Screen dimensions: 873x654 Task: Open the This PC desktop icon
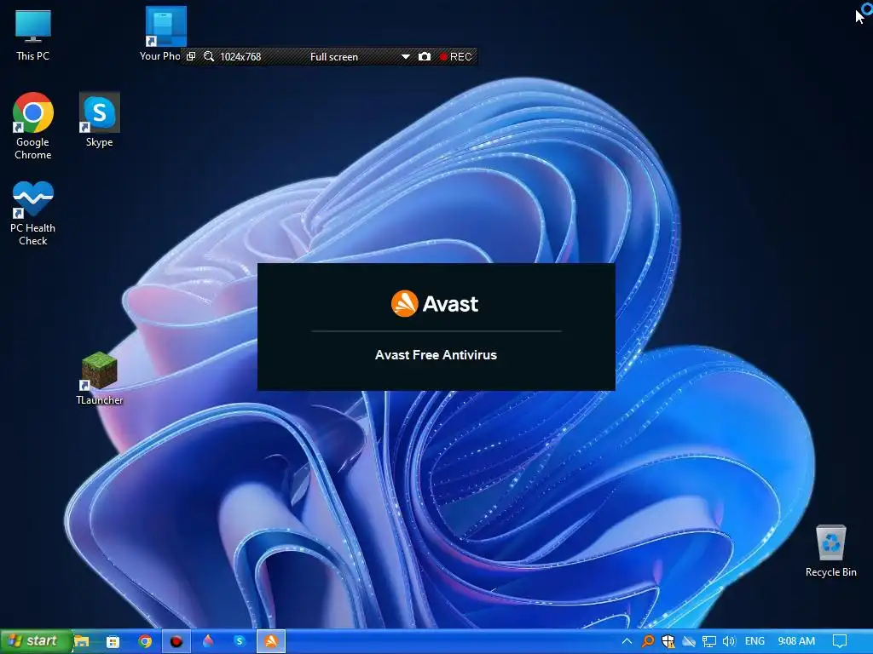coord(33,34)
